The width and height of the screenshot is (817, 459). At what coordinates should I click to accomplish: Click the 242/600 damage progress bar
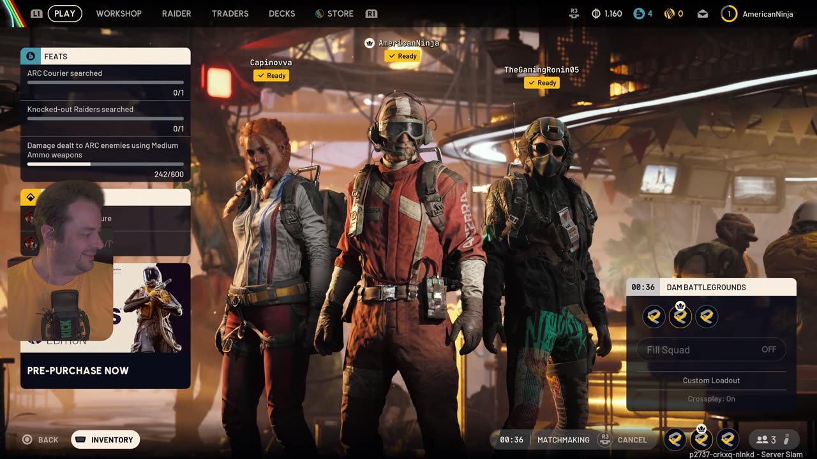click(x=105, y=164)
